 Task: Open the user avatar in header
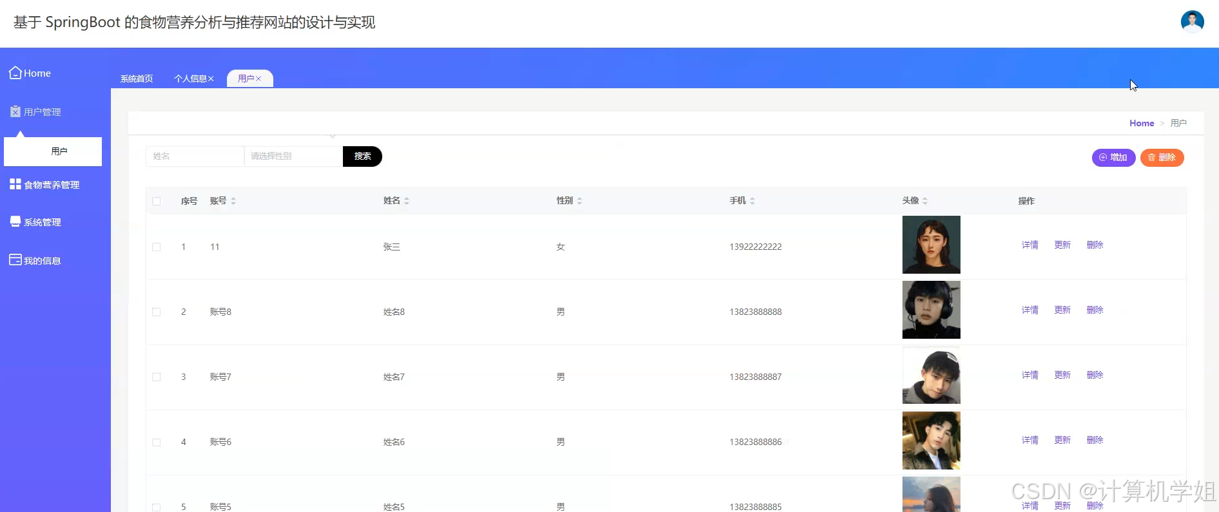[x=1192, y=22]
